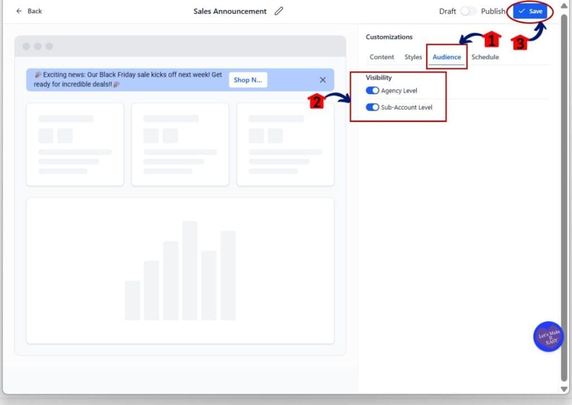Image resolution: width=572 pixels, height=405 pixels.
Task: Go to the Schedule tab
Action: pos(485,57)
